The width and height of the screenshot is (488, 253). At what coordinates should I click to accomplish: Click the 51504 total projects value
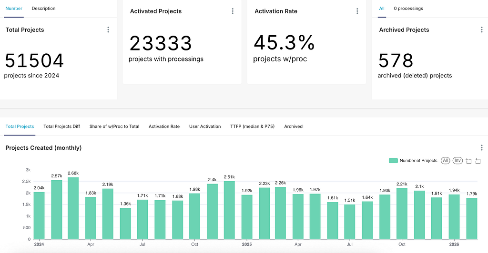34,60
